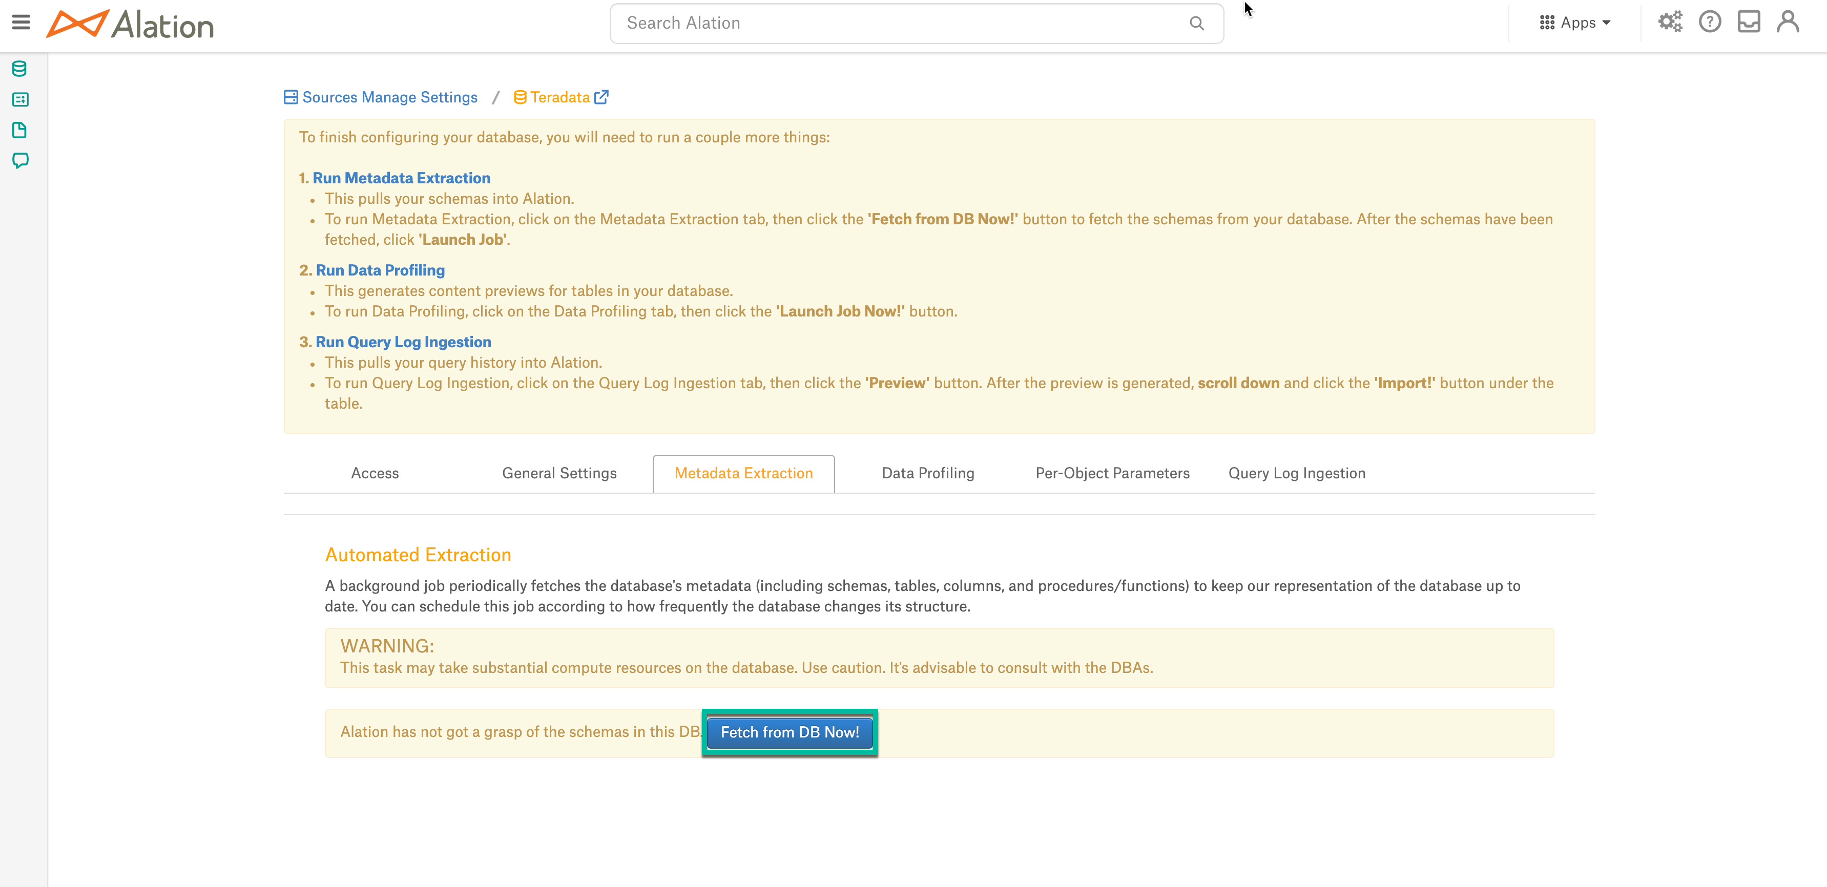Click the WARNING: heading text
This screenshot has width=1827, height=887.
tap(387, 646)
